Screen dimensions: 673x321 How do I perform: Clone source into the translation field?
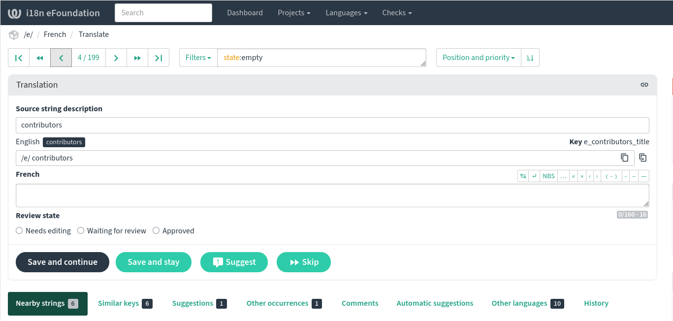[x=642, y=158]
